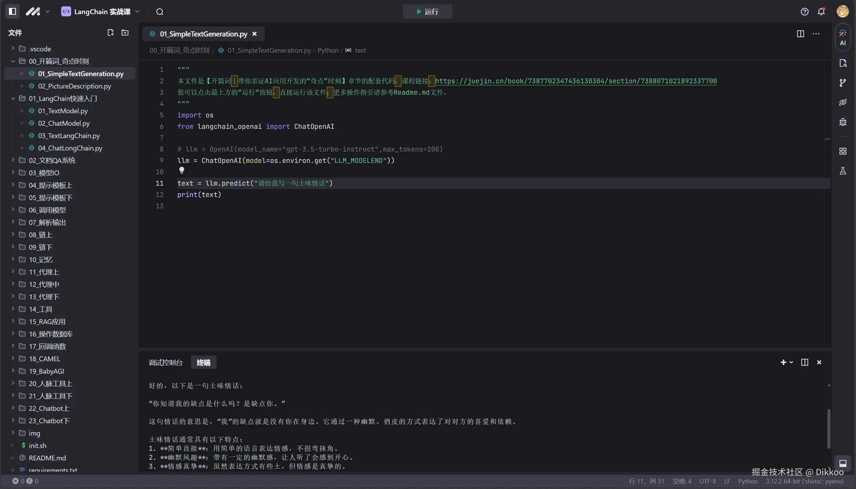The width and height of the screenshot is (856, 489).
Task: Split the editor into two columns
Action: pos(800,34)
